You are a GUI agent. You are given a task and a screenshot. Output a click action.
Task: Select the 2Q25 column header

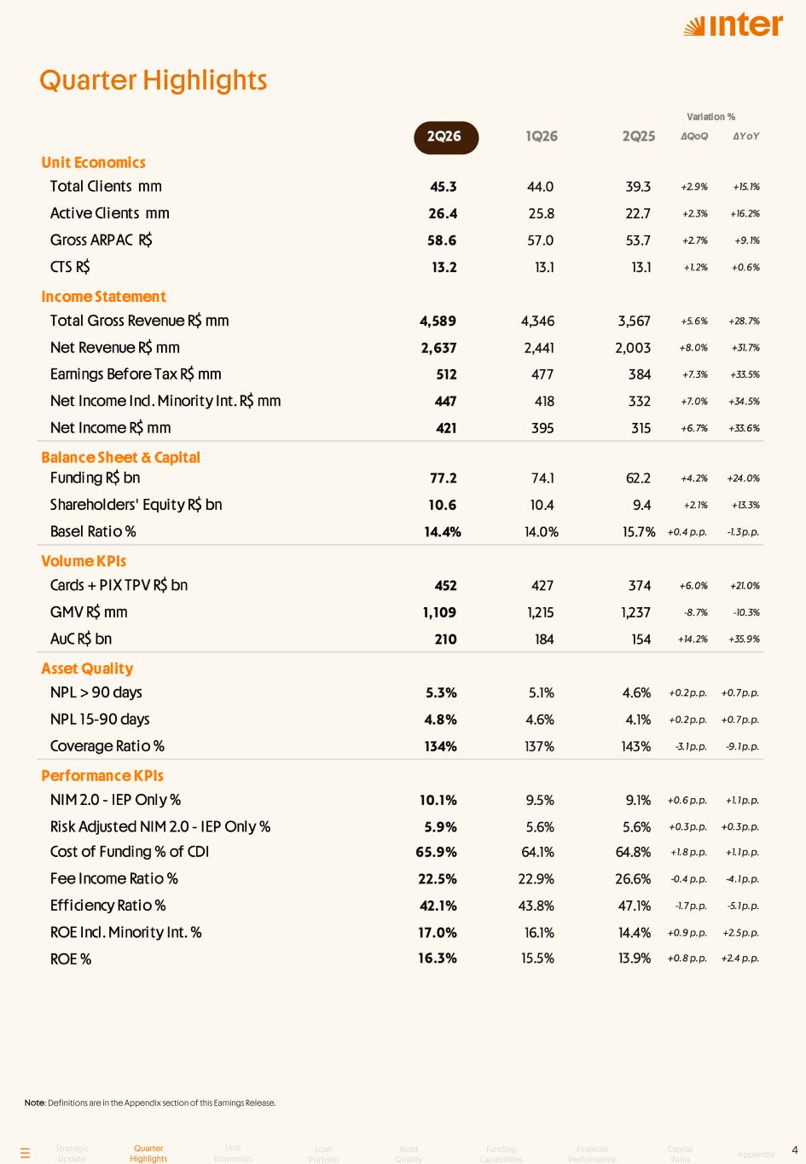[639, 136]
